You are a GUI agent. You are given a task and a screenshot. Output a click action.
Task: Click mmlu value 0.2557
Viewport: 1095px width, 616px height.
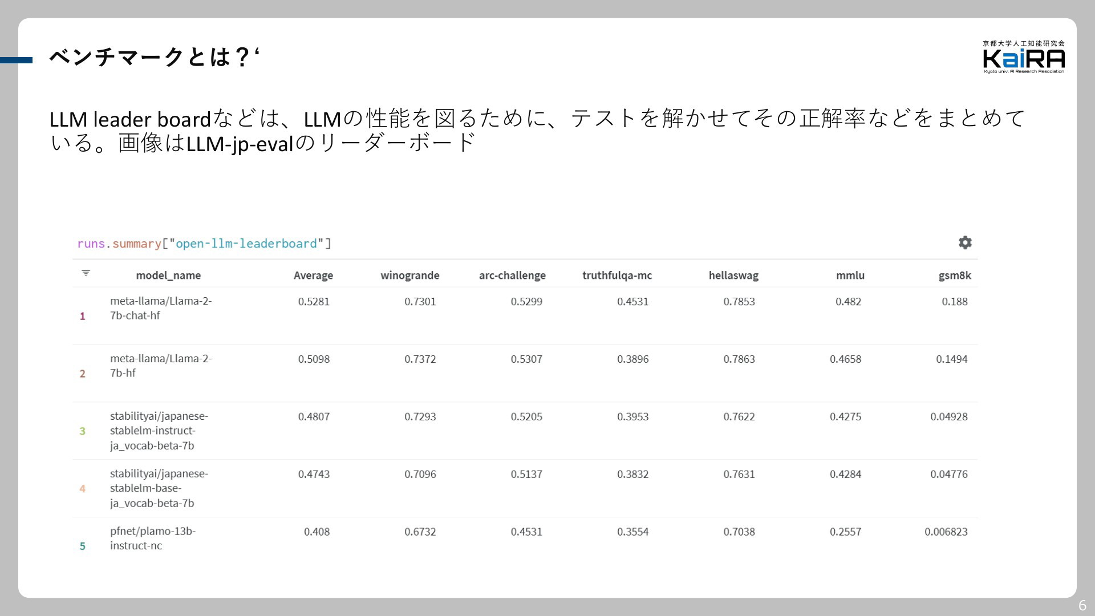pyautogui.click(x=846, y=532)
